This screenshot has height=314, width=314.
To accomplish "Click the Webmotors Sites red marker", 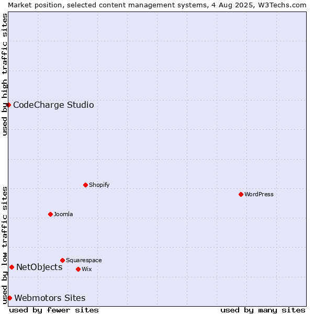I will [9, 298].
